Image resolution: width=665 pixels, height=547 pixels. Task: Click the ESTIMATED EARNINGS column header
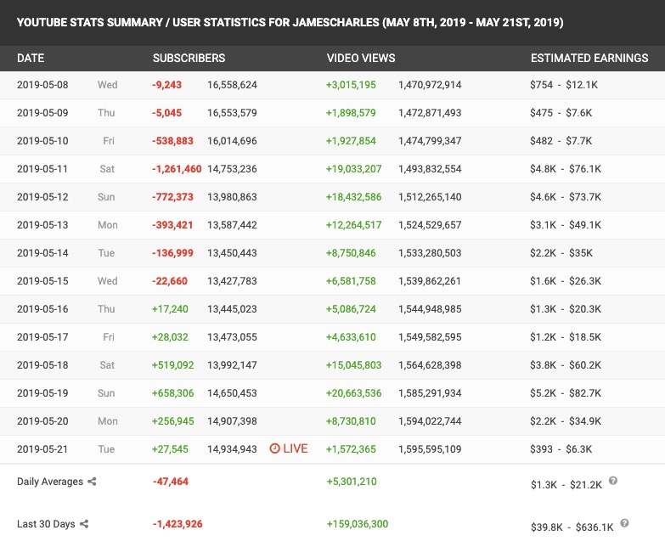(589, 58)
